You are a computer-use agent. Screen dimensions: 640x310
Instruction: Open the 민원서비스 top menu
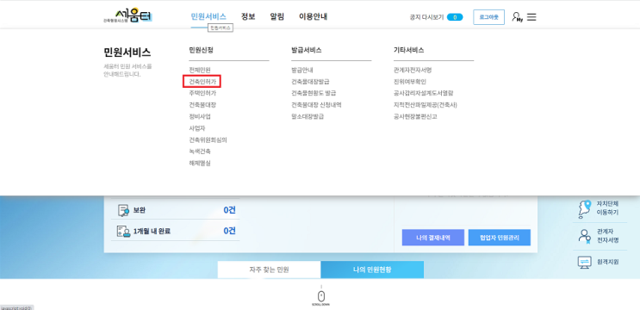pos(208,16)
